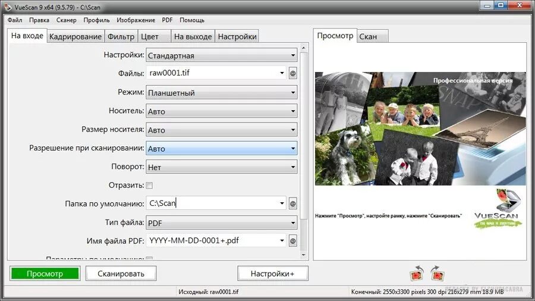
Task: Open the Настройки dropdown set to Стандартная
Action: (222, 55)
